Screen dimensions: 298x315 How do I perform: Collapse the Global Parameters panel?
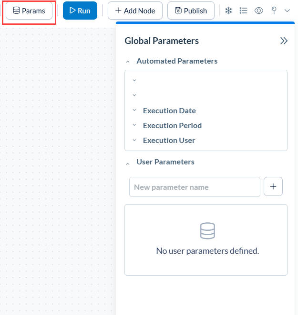[284, 41]
